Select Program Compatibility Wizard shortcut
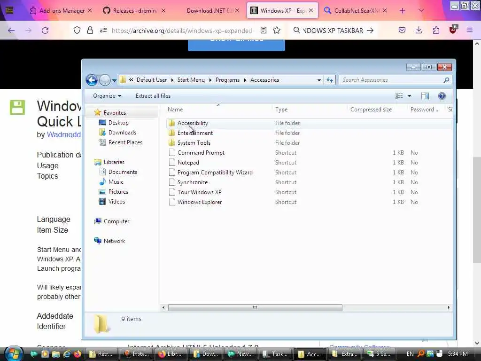The image size is (481, 361). (x=215, y=172)
